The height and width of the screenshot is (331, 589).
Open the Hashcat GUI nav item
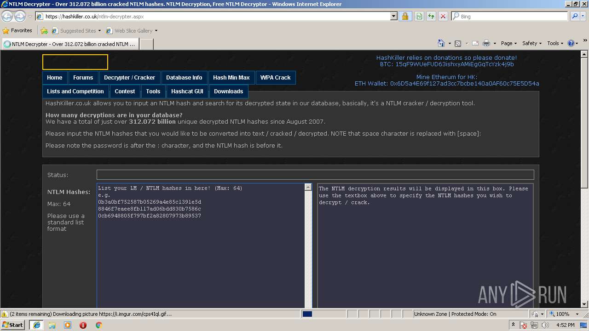click(187, 91)
